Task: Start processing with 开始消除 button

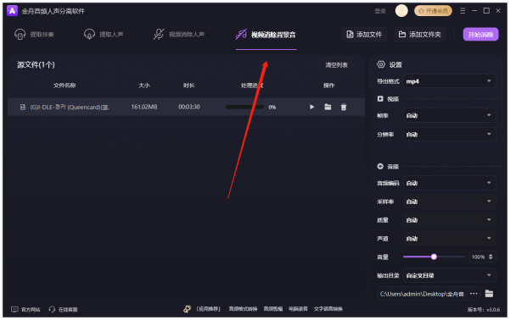Action: 480,35
